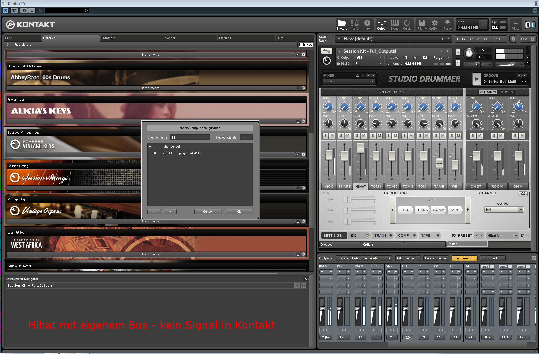Solo the KICK channel
The height and width of the screenshot is (354, 539).
325,136
